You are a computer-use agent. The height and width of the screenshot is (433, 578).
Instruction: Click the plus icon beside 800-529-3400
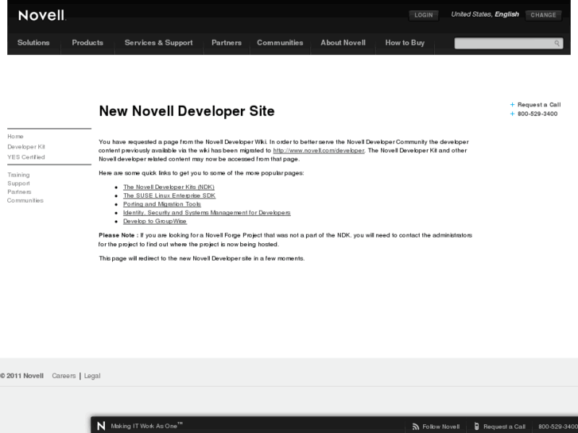pos(512,114)
